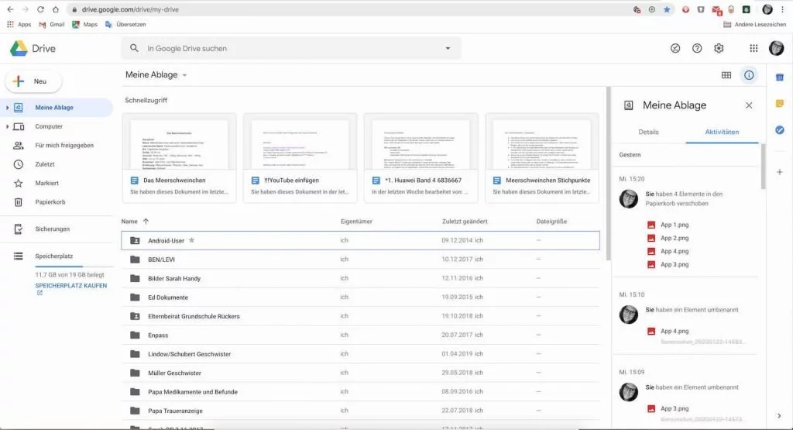Toggle the details info panel icon
This screenshot has height=430, width=793.
[x=749, y=75]
